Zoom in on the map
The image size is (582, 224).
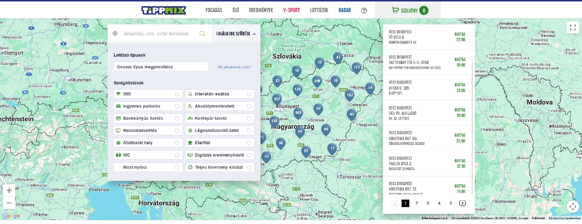(9, 191)
